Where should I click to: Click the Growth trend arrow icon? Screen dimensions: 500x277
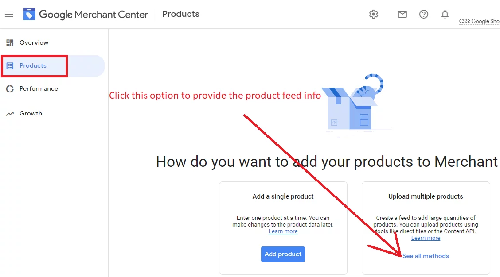click(x=10, y=114)
